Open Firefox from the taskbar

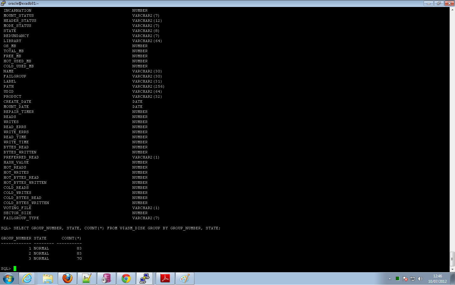click(x=67, y=279)
